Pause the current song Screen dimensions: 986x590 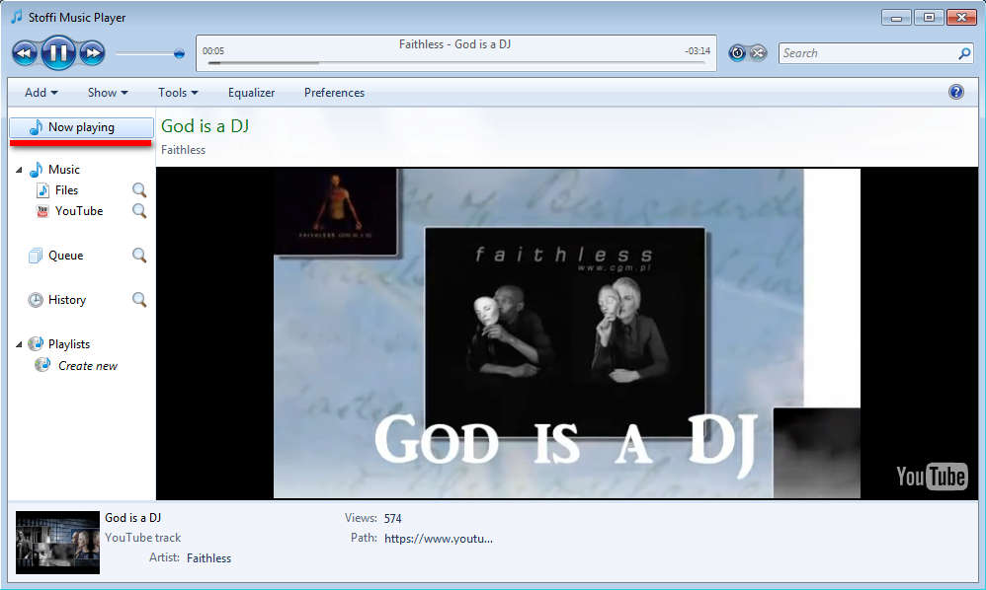58,52
